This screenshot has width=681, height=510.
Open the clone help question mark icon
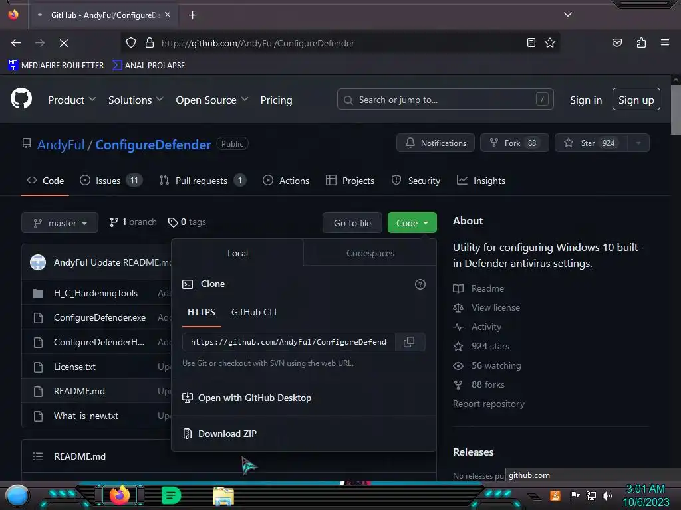coord(420,284)
